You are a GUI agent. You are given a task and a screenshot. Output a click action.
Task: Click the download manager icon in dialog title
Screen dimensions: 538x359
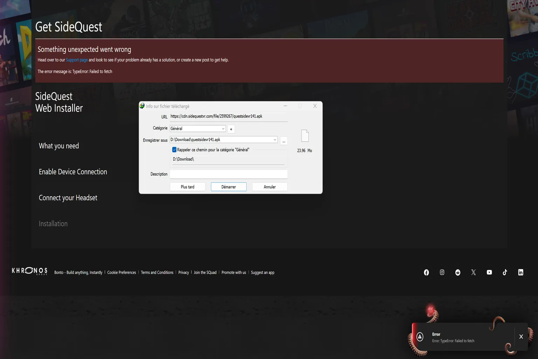click(142, 106)
